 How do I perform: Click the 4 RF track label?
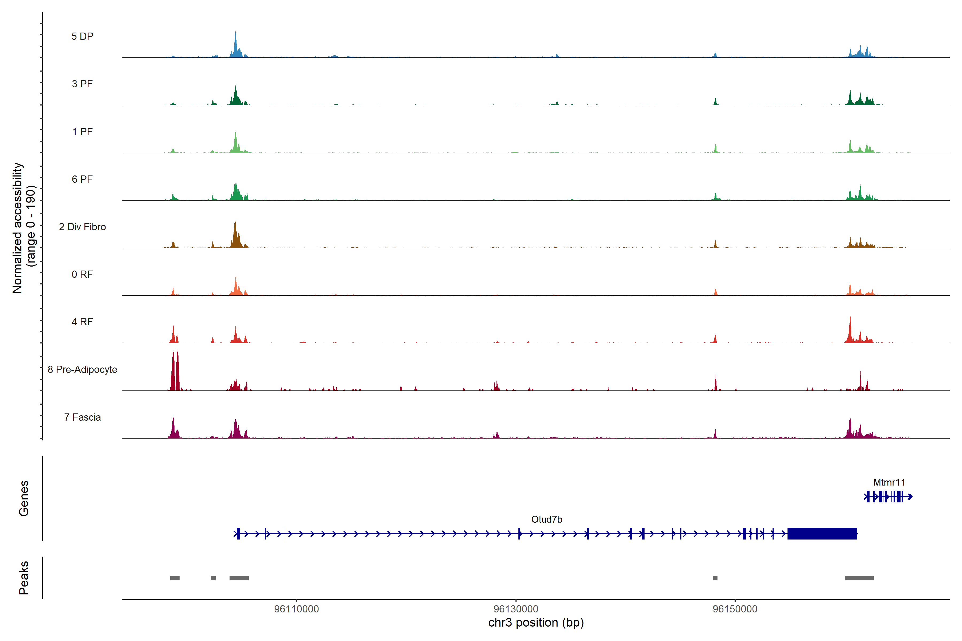82,322
